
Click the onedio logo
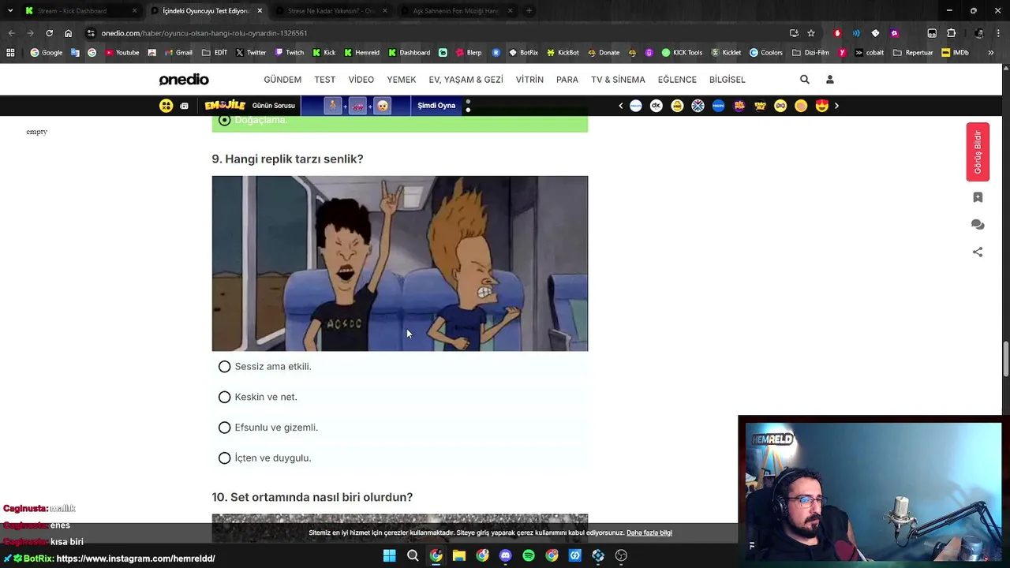coord(184,80)
